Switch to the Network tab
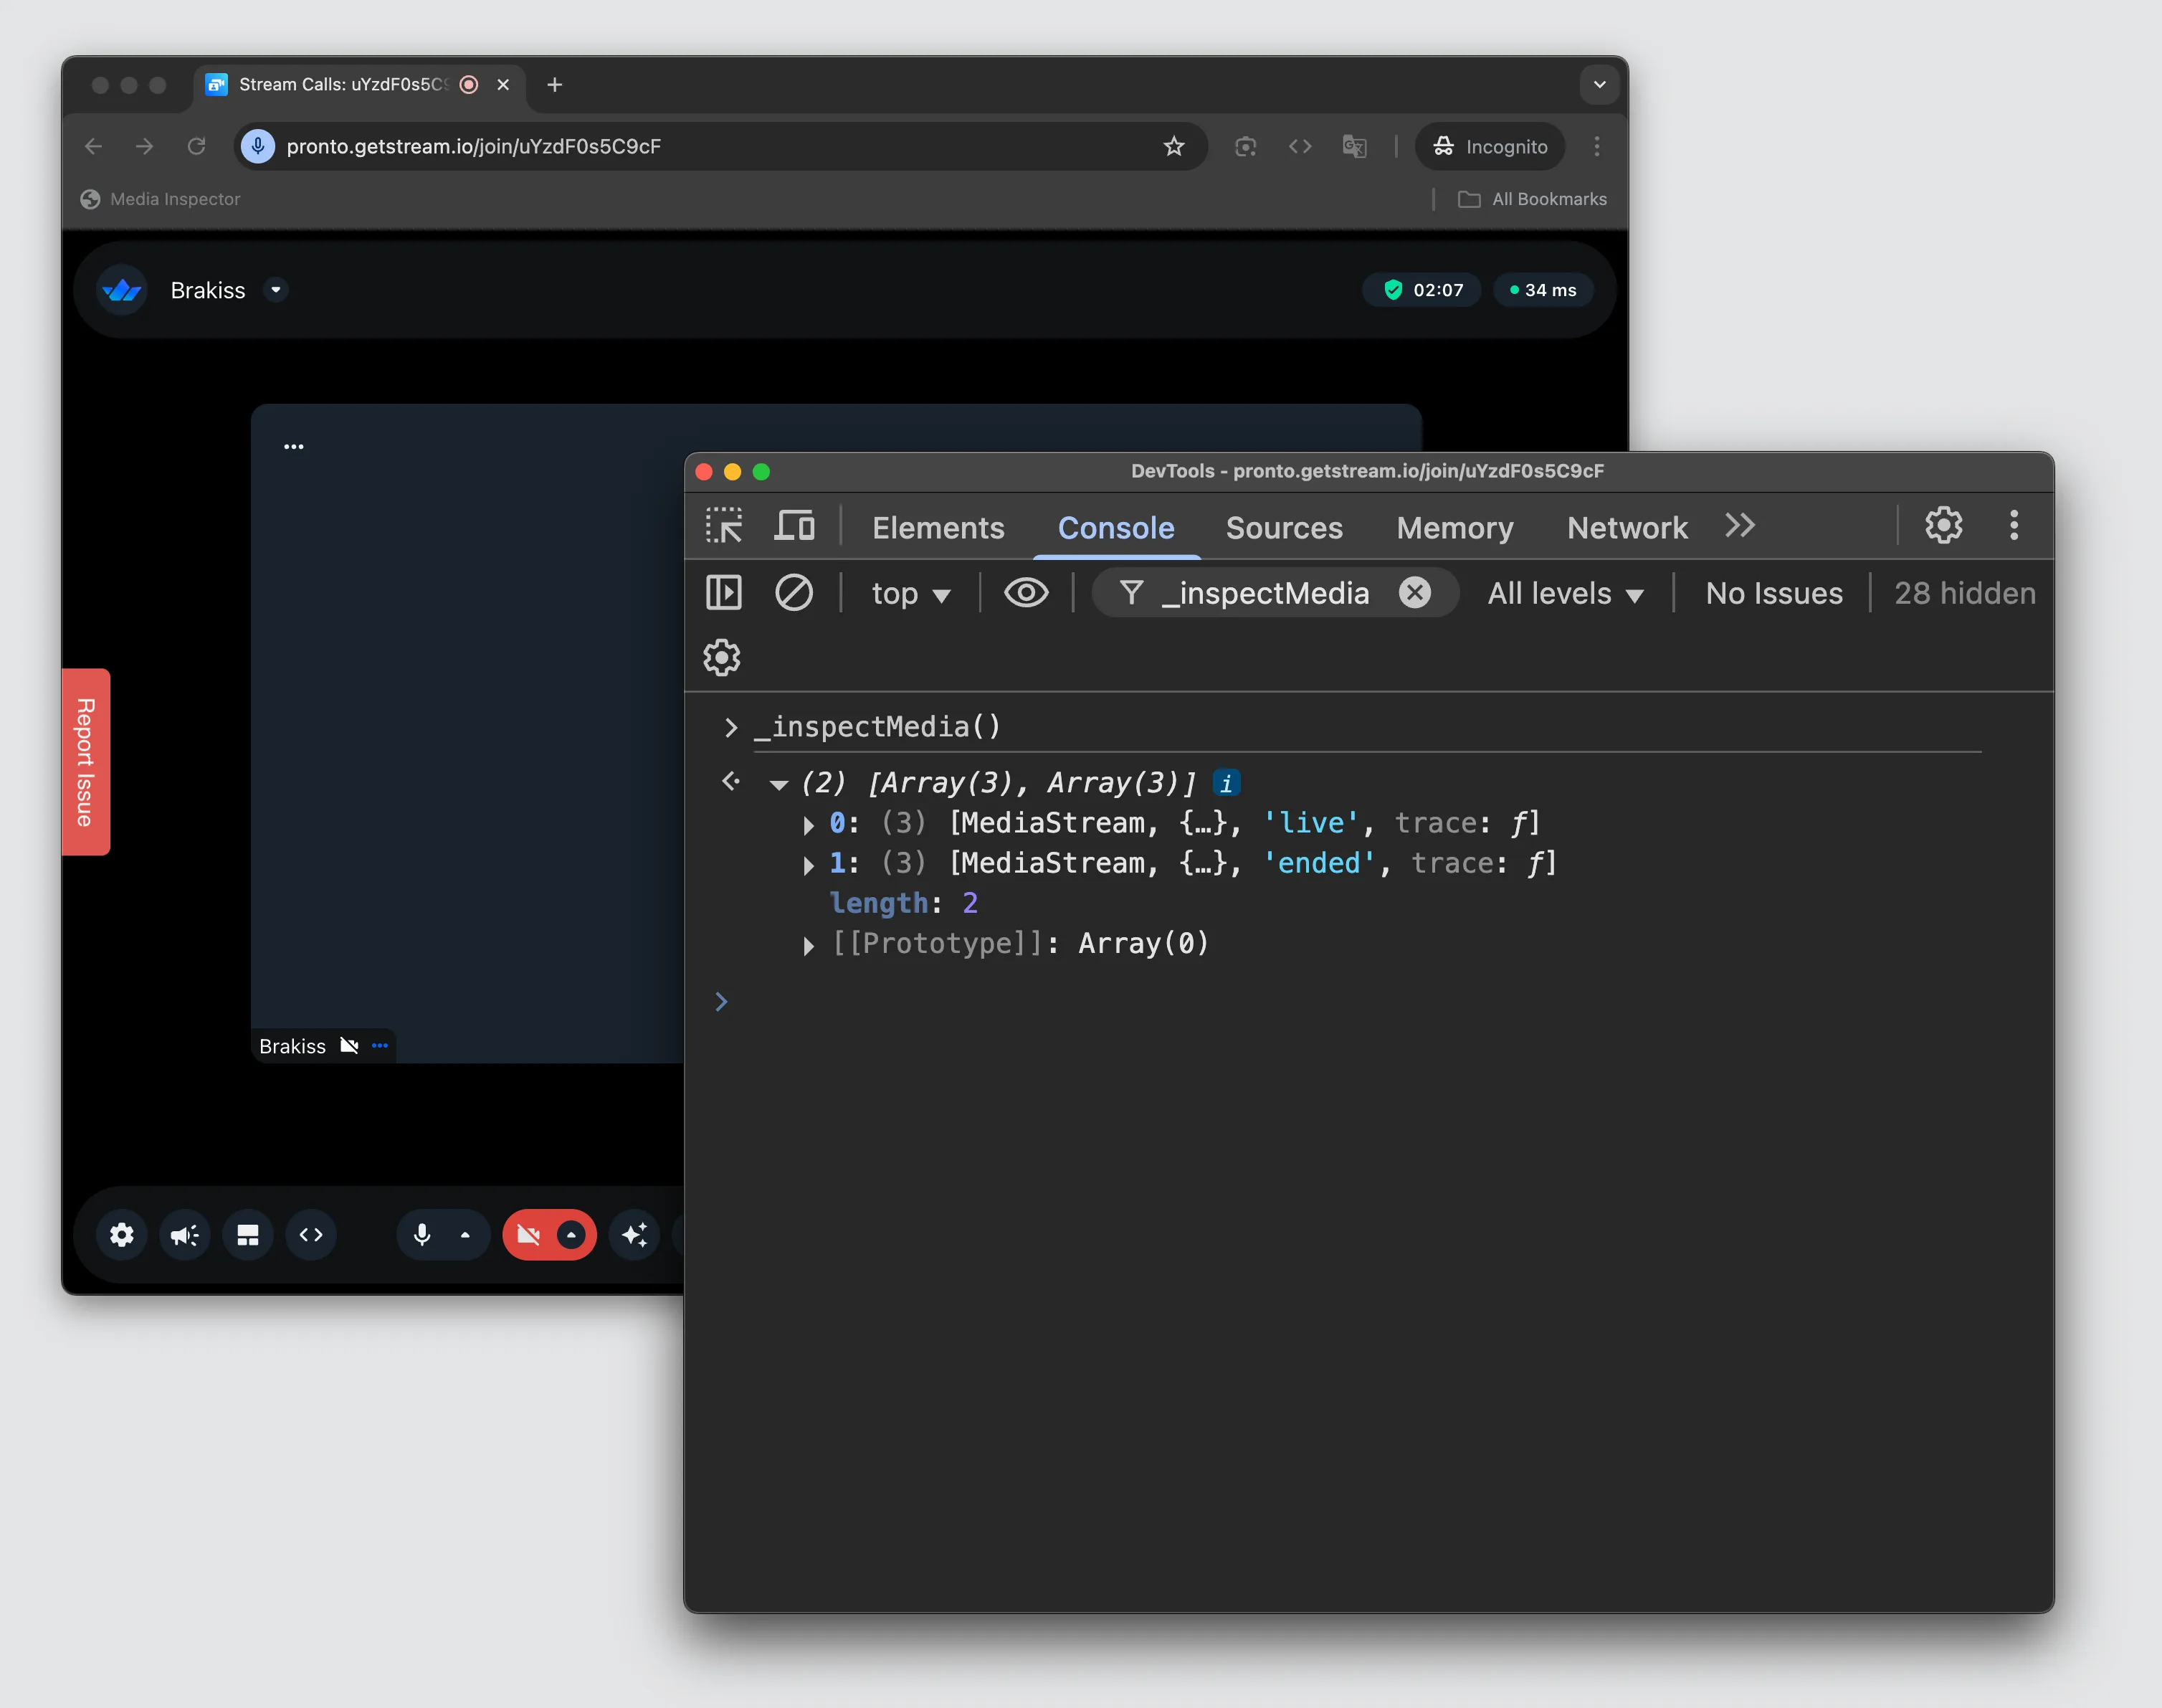The image size is (2162, 1708). tap(1627, 527)
